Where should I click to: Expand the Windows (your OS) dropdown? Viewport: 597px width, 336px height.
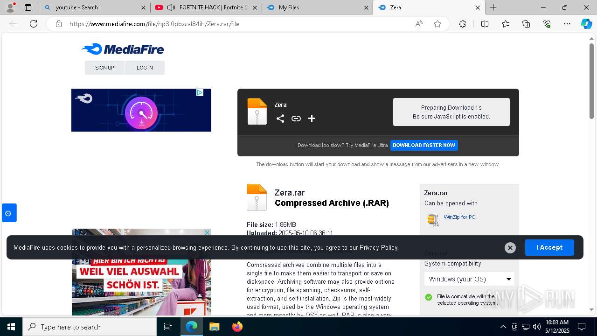click(469, 279)
